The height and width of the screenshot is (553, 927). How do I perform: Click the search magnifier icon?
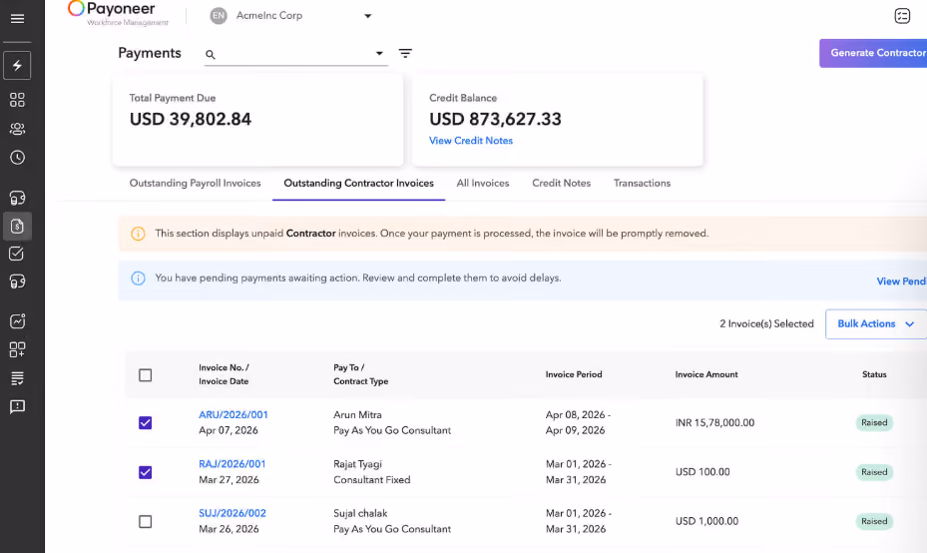[x=210, y=55]
